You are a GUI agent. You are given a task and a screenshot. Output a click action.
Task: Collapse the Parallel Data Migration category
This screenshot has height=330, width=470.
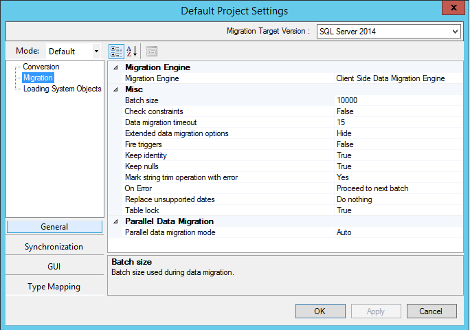tap(115, 221)
